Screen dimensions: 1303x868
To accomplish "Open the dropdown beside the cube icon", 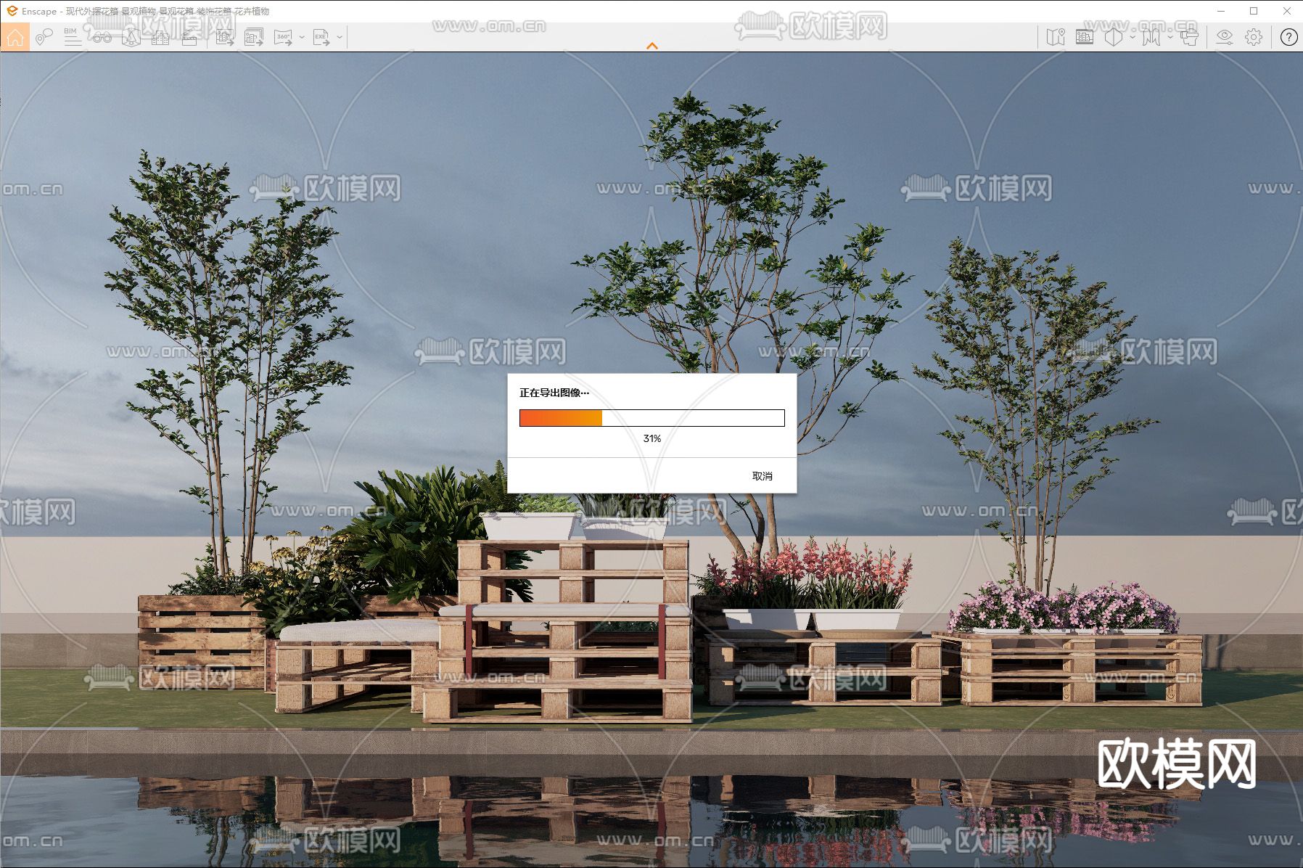I will [x=1133, y=37].
